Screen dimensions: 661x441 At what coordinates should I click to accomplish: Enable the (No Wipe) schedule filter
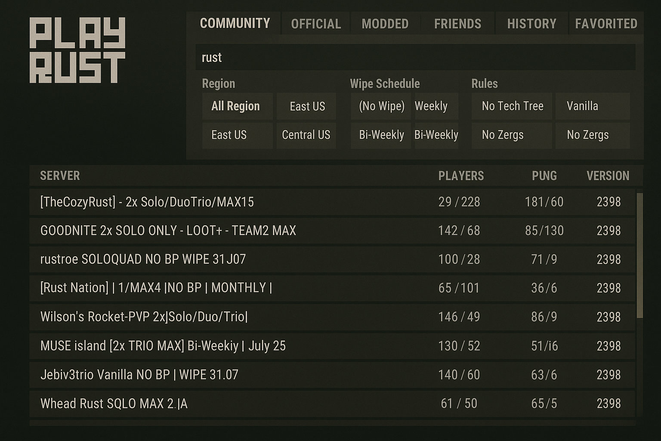pyautogui.click(x=381, y=106)
